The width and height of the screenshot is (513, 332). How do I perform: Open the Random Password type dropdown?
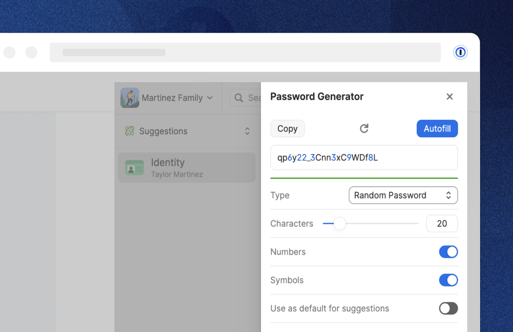tap(403, 195)
